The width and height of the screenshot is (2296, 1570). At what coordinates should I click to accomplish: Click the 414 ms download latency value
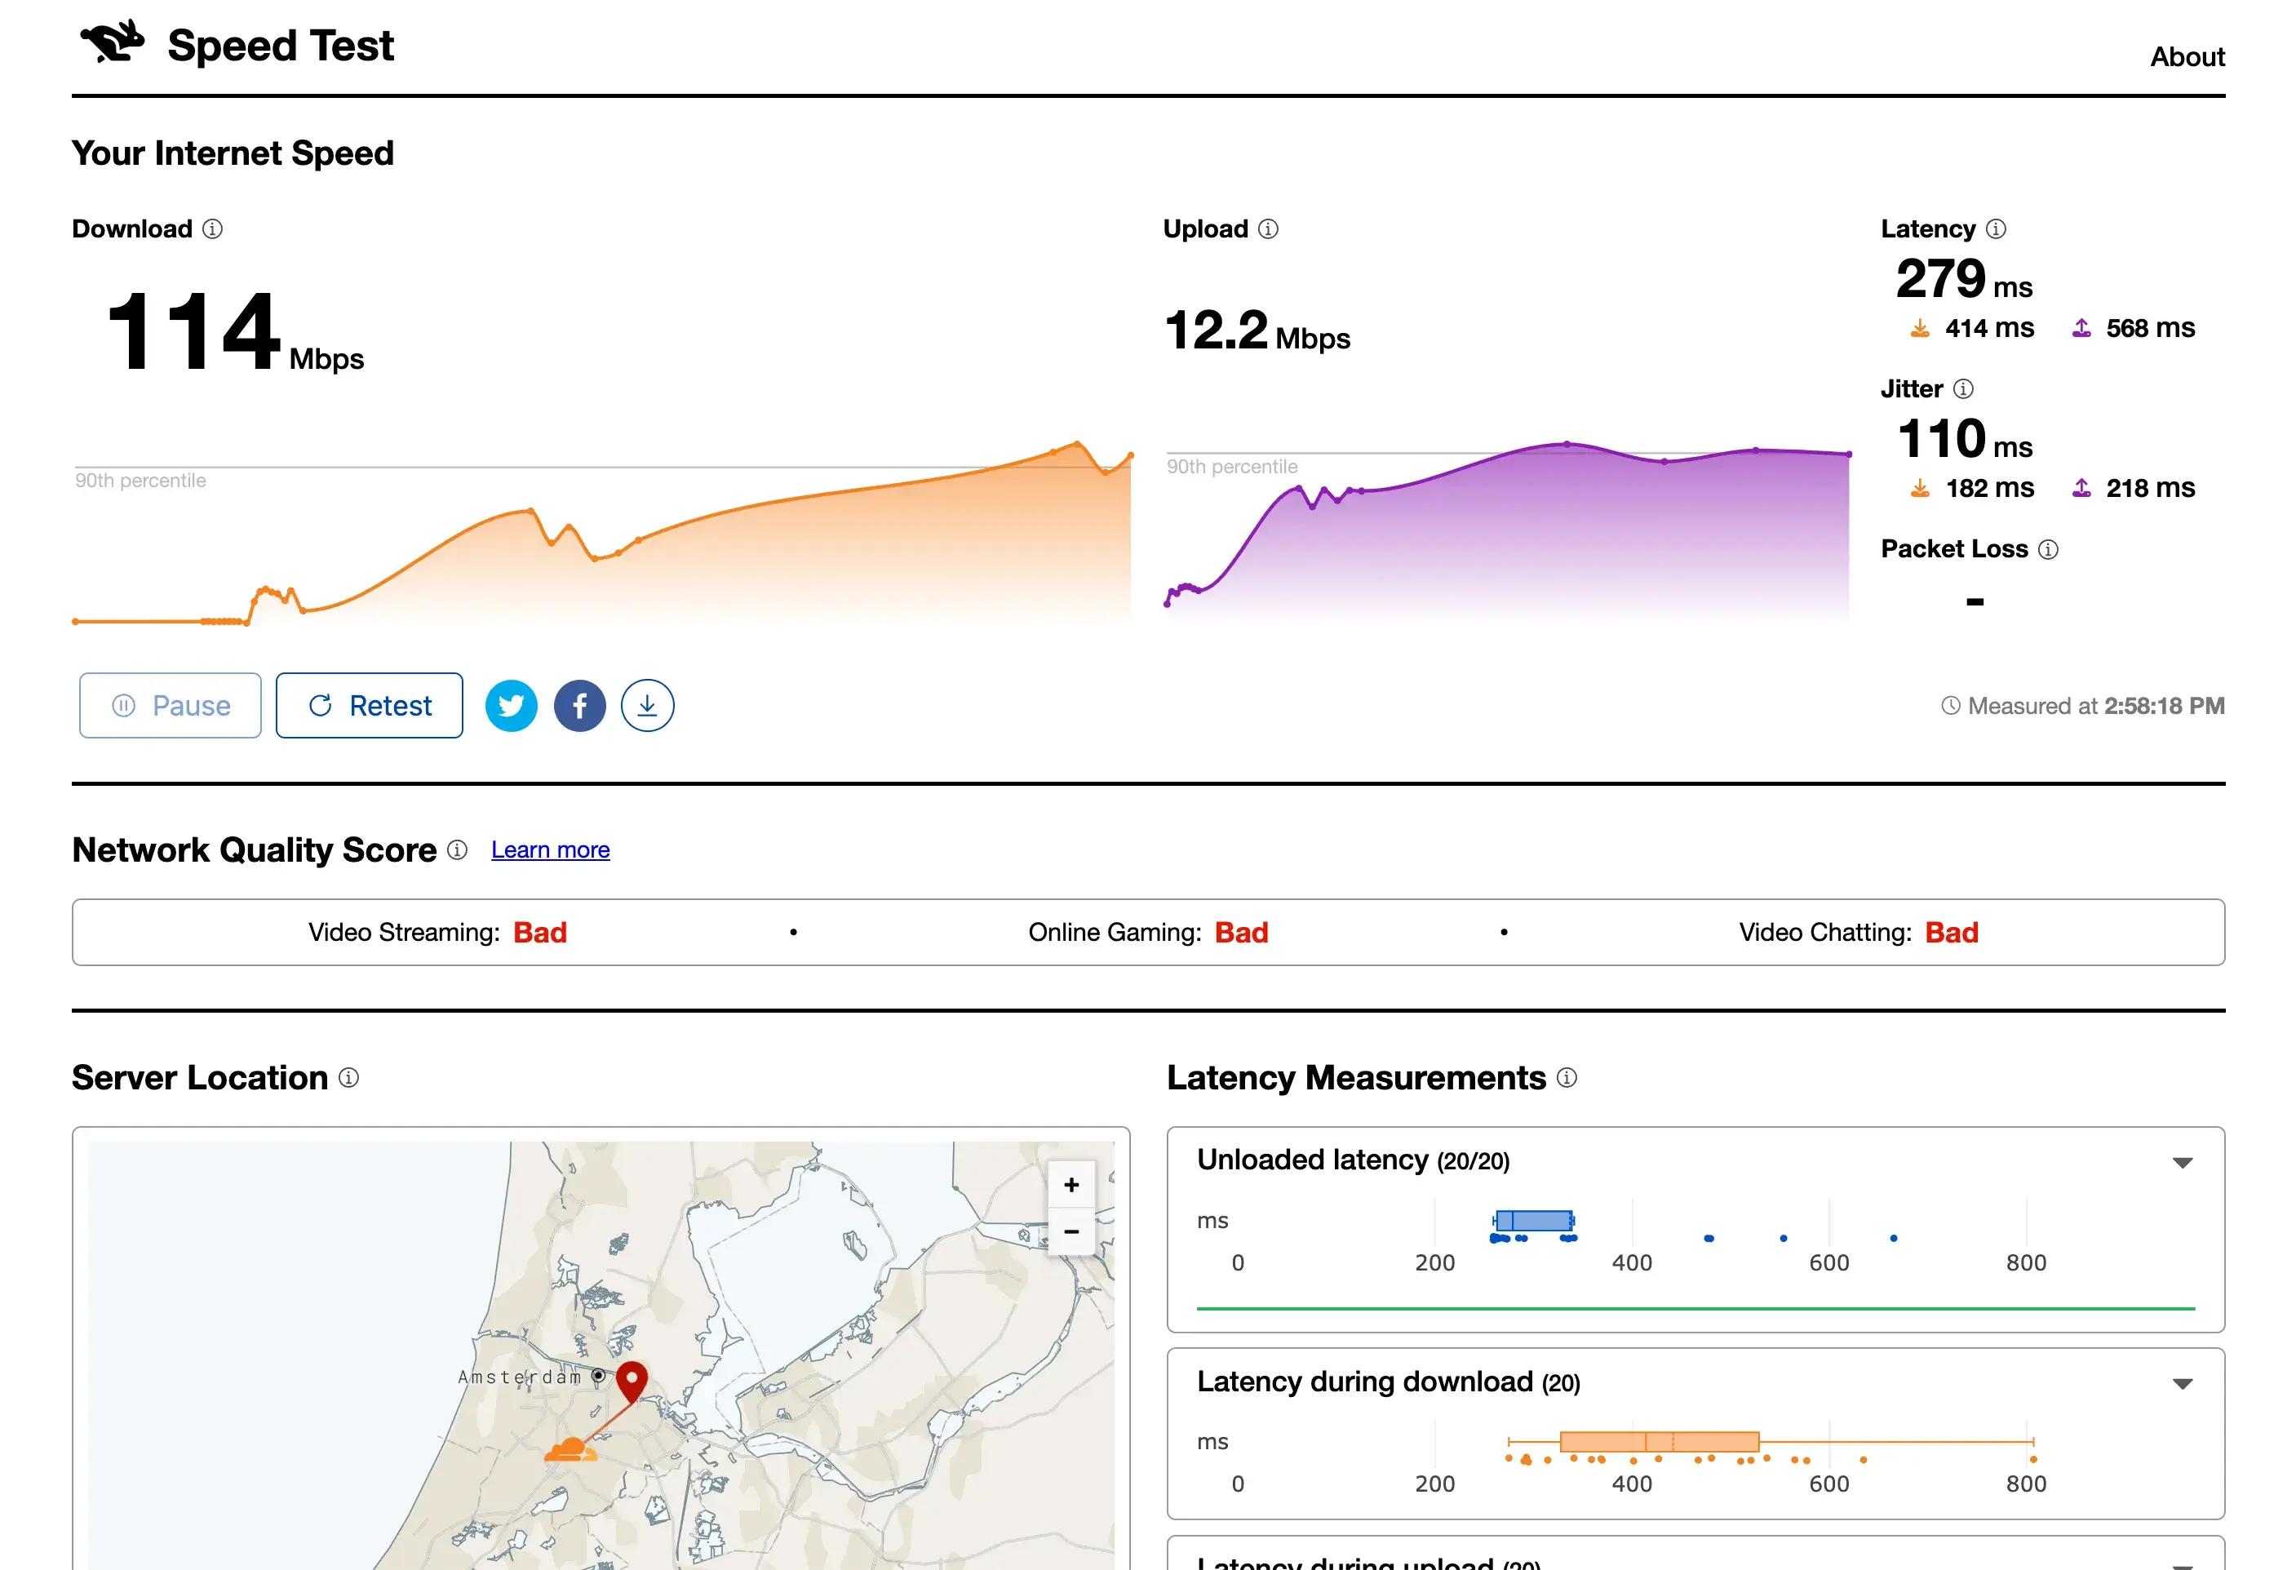pos(1990,328)
